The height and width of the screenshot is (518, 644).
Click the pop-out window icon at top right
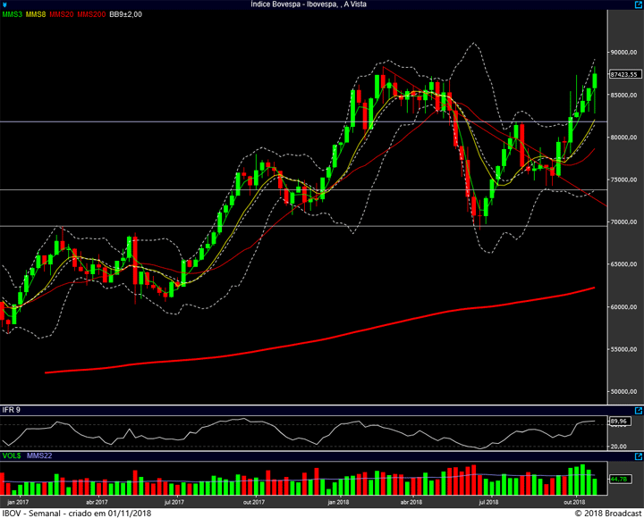637,4
